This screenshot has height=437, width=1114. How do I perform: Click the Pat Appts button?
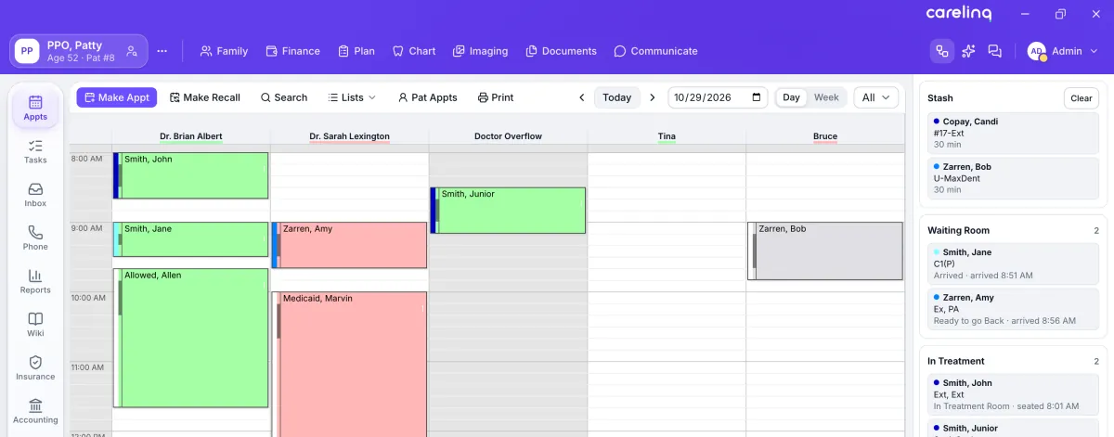coord(428,97)
